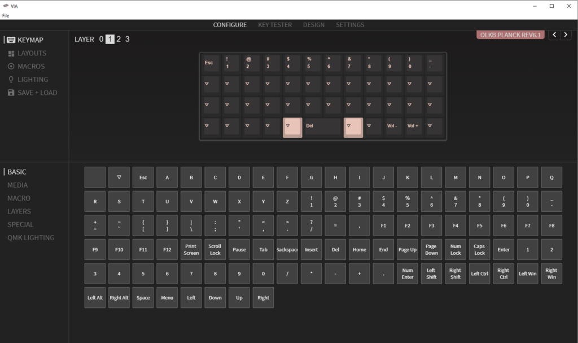Pick the blank empty key in the Basic palette
The width and height of the screenshot is (578, 343).
click(95, 177)
